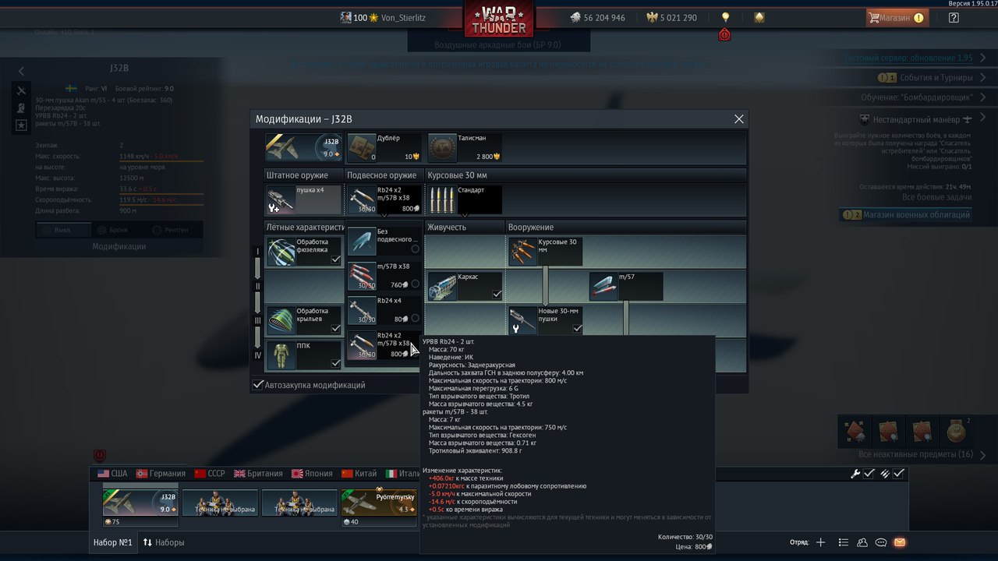Click the back arrow above J32B info
Screen dimensions: 998x561
[21, 71]
